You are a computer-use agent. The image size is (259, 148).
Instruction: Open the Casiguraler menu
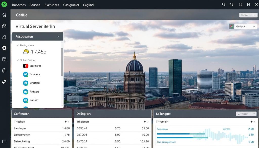coord(71,5)
